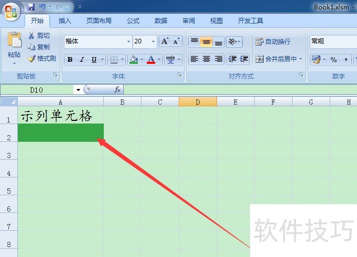Viewport: 357px width, 257px height.
Task: Open the 视图 ribbon tab
Action: (x=217, y=21)
